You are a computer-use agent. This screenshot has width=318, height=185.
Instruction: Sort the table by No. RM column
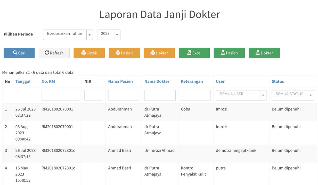coord(48,81)
